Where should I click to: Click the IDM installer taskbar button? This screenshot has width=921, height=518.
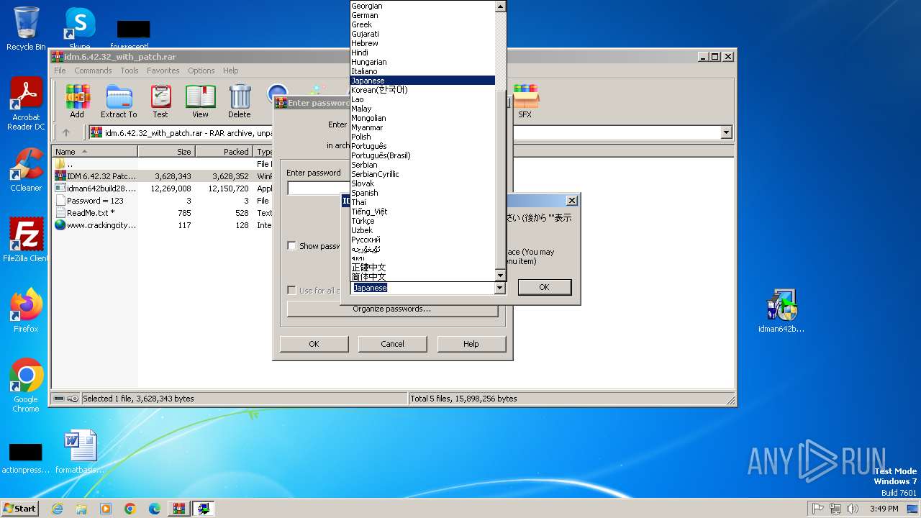tap(204, 509)
